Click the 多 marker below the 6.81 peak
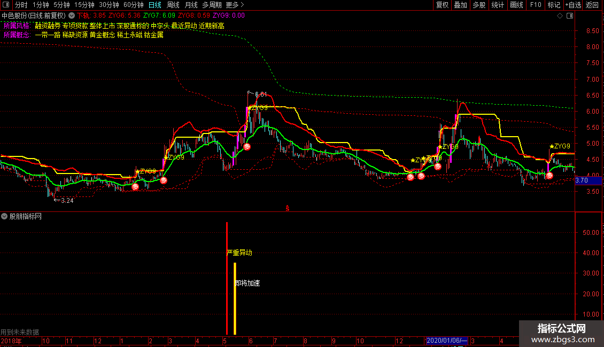 [x=247, y=147]
